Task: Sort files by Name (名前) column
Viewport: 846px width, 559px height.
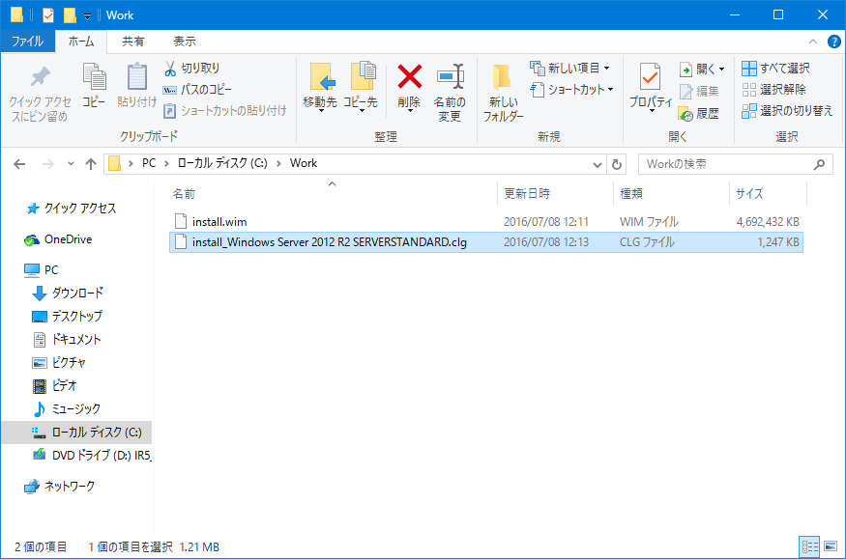Action: (x=333, y=194)
